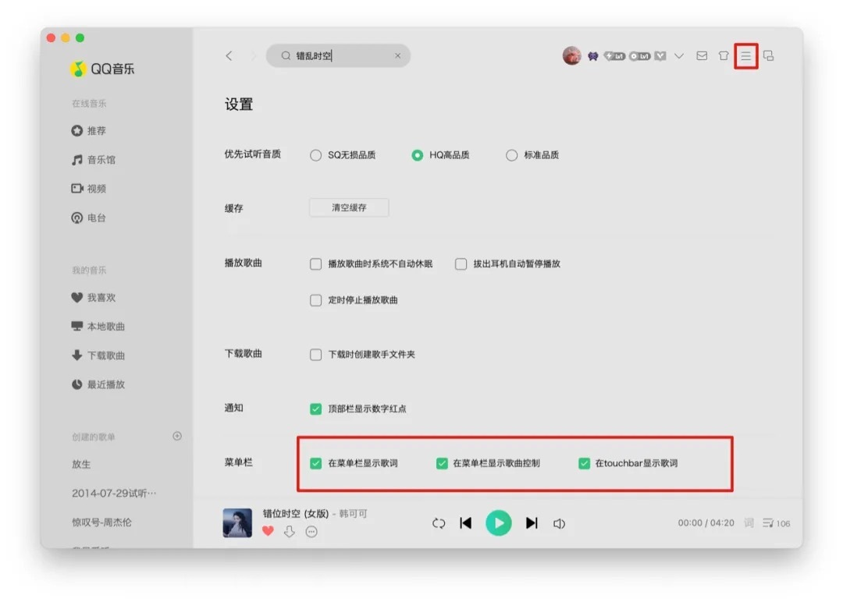Image resolution: width=843 pixels, height=602 pixels.
Task: Uncheck 在菜单栏显示歌词 checkbox
Action: click(316, 463)
